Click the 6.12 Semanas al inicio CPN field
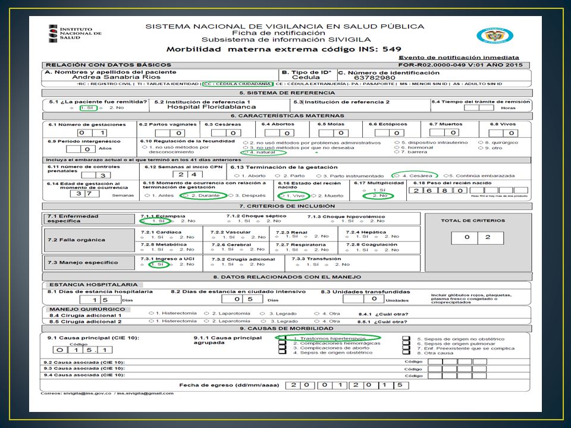The image size is (571, 428). coord(187,174)
